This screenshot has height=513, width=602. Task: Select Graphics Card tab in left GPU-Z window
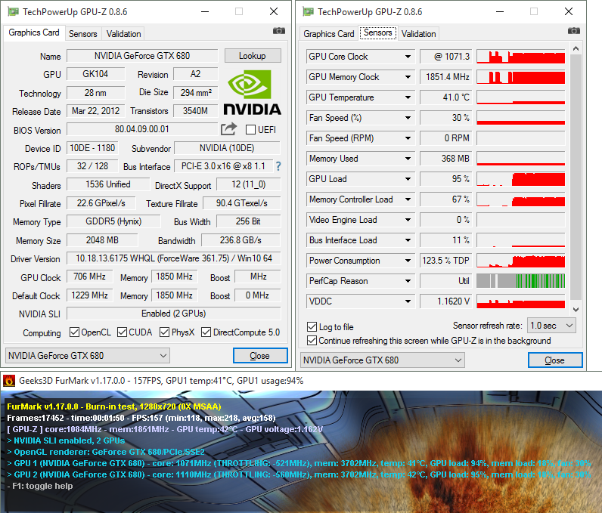pyautogui.click(x=34, y=32)
